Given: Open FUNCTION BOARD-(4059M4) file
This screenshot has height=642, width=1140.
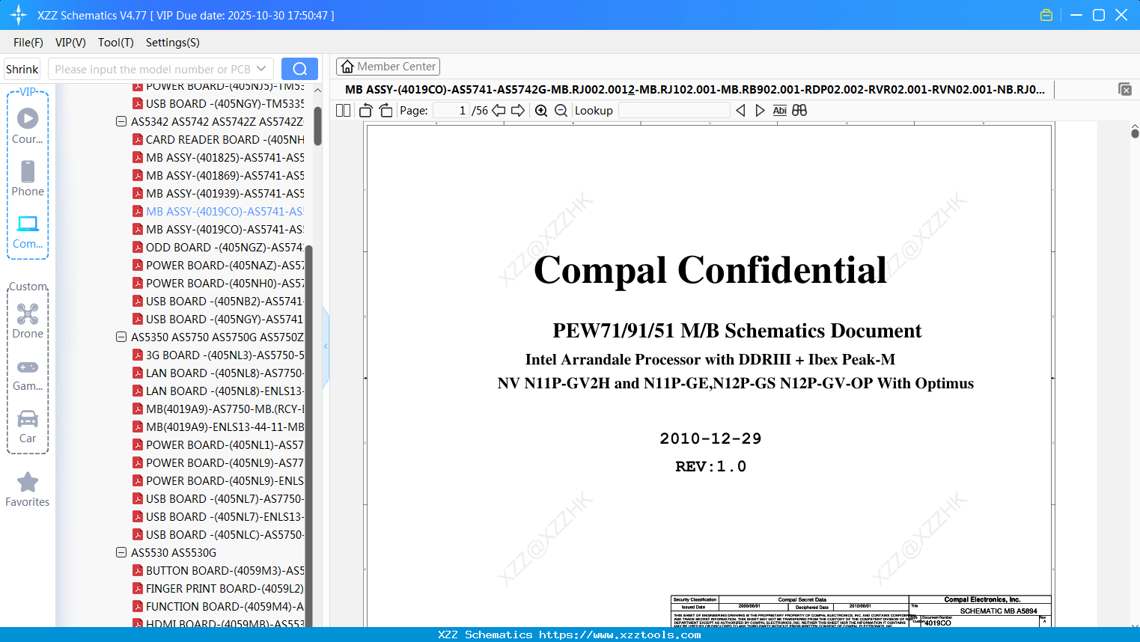Looking at the screenshot, I should pyautogui.click(x=219, y=606).
